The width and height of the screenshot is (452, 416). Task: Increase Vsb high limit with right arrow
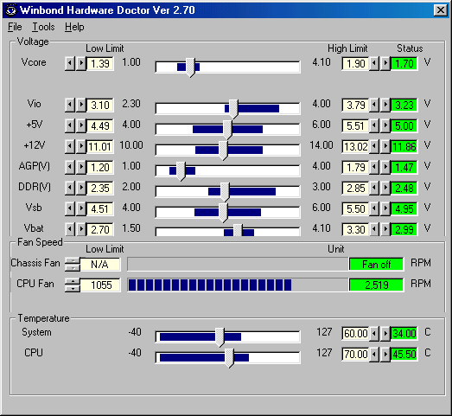point(385,209)
